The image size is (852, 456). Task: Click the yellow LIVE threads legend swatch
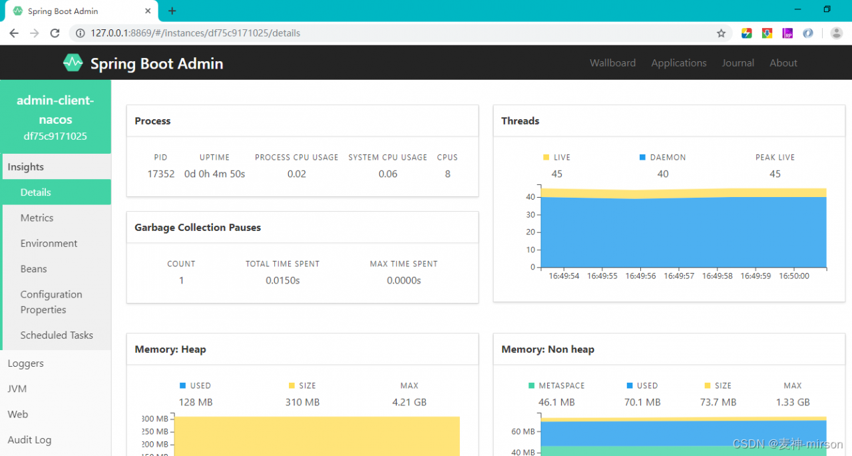[546, 157]
